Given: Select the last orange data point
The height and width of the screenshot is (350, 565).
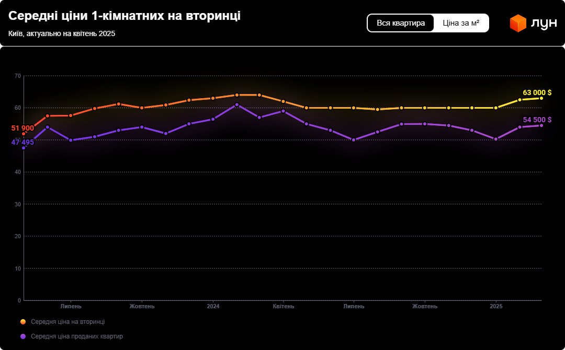Looking at the screenshot, I should (543, 98).
